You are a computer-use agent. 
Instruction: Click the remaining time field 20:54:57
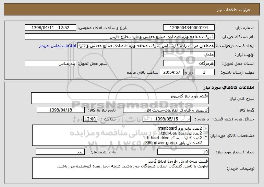pos(172,72)
